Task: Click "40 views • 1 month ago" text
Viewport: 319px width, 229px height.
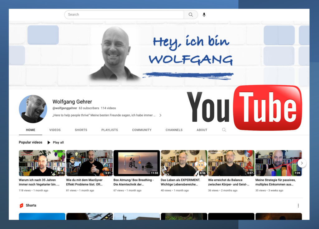Action: tap(175, 190)
